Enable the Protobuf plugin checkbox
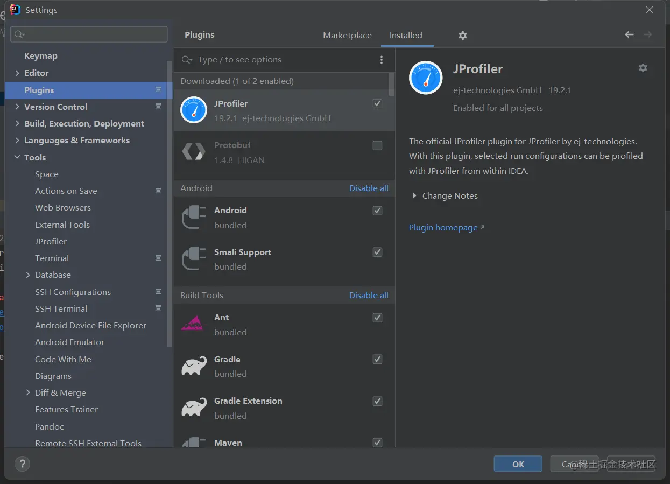Viewport: 670px width, 484px height. (x=377, y=145)
